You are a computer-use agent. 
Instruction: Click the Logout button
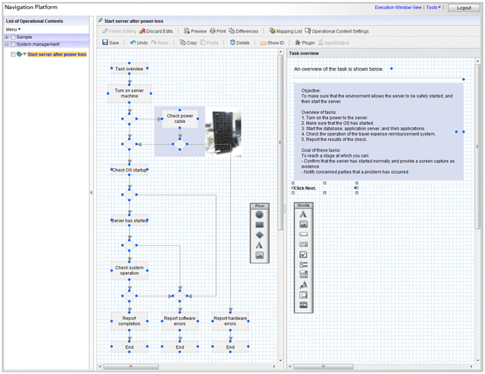464,8
